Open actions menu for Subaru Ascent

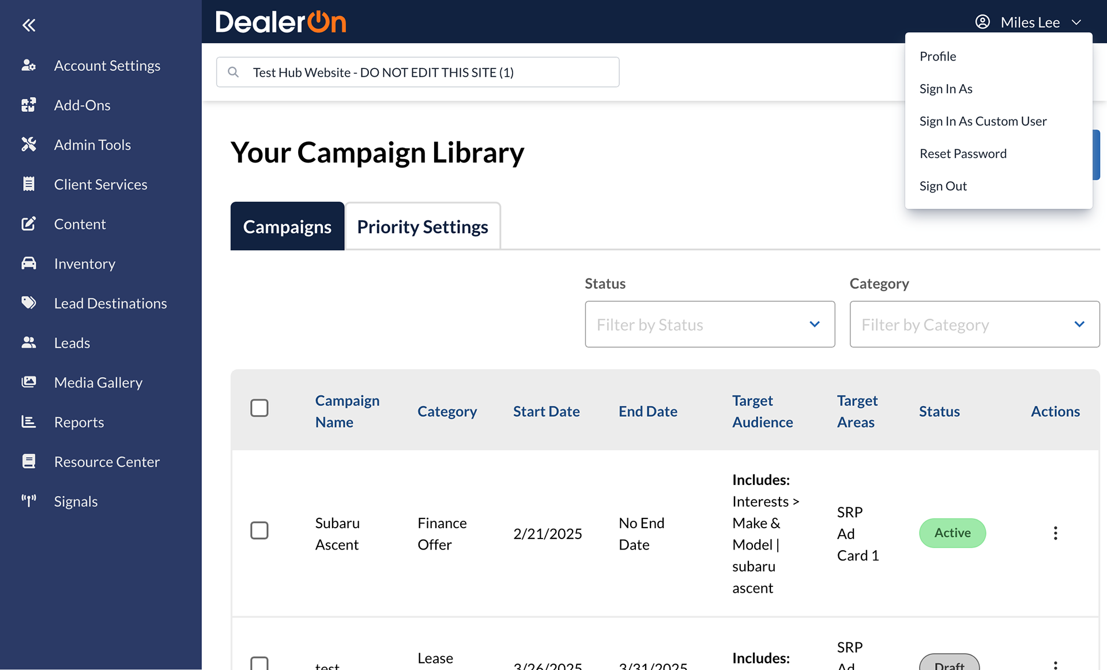1055,533
